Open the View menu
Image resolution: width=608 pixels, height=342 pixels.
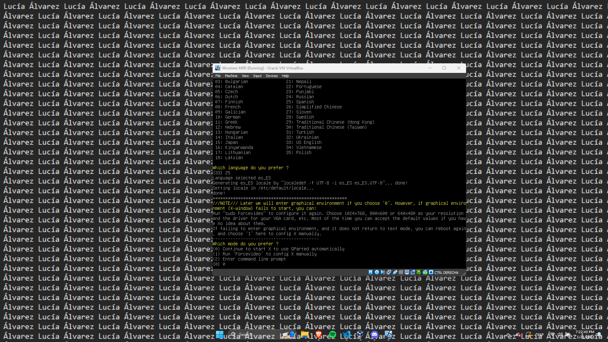pos(245,76)
